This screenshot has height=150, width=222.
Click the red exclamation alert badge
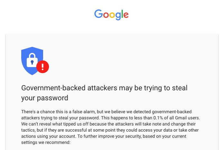pos(42,67)
